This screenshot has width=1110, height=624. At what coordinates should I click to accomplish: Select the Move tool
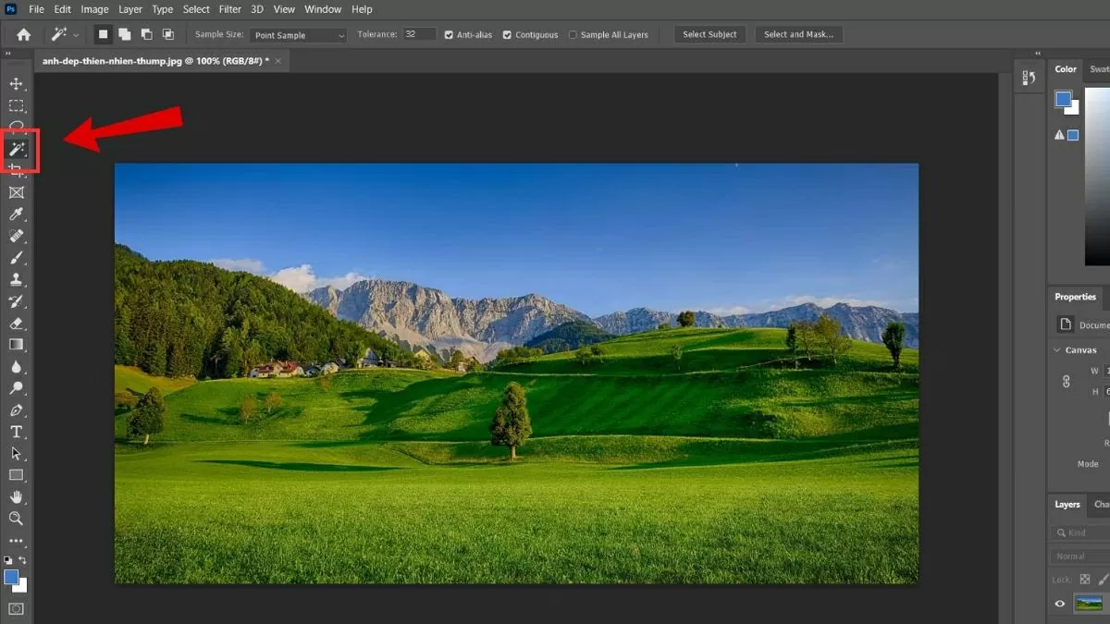coord(17,84)
